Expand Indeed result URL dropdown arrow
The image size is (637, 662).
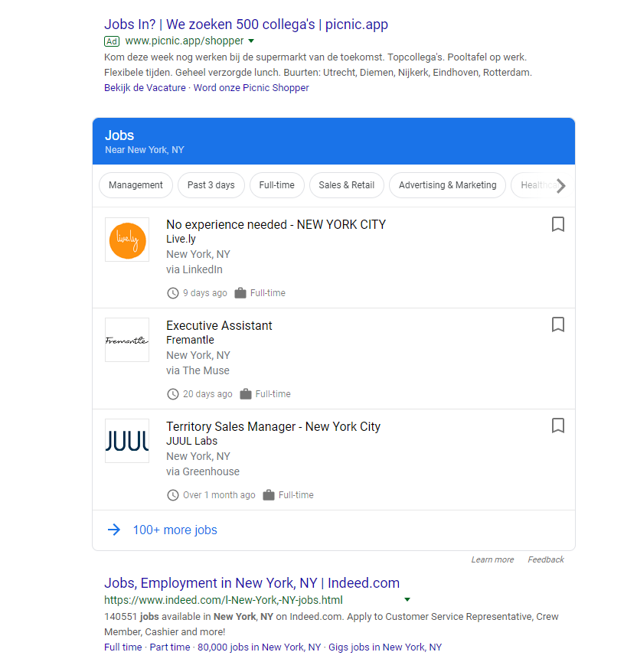pyautogui.click(x=407, y=599)
